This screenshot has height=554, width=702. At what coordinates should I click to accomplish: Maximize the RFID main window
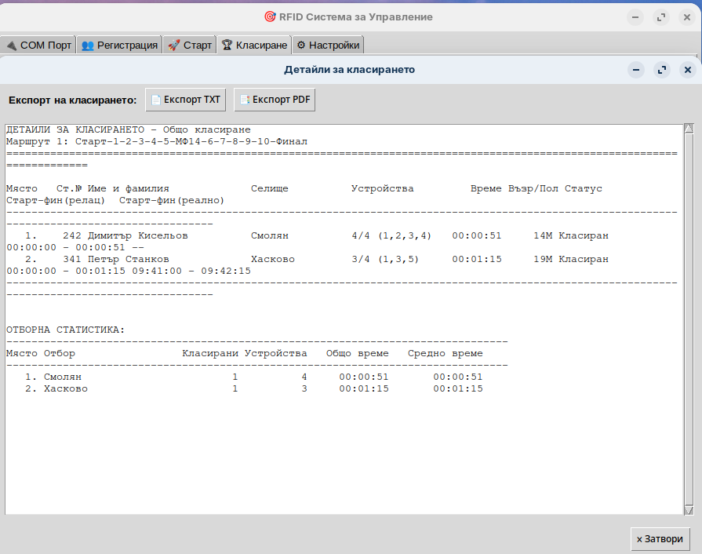(x=662, y=16)
